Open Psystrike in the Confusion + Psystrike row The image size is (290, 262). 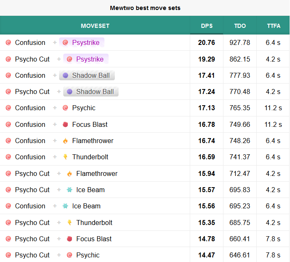(x=86, y=42)
